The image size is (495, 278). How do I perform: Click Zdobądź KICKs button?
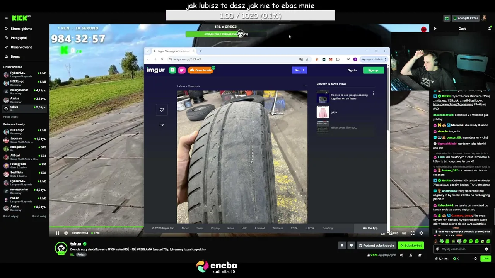point(466,18)
